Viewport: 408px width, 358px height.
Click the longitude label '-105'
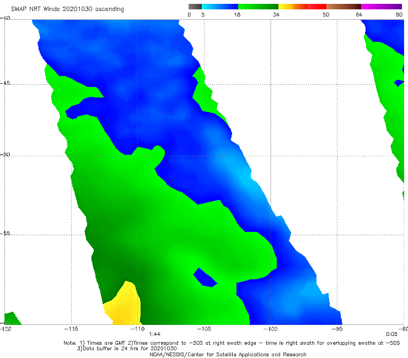pyautogui.click(x=204, y=329)
